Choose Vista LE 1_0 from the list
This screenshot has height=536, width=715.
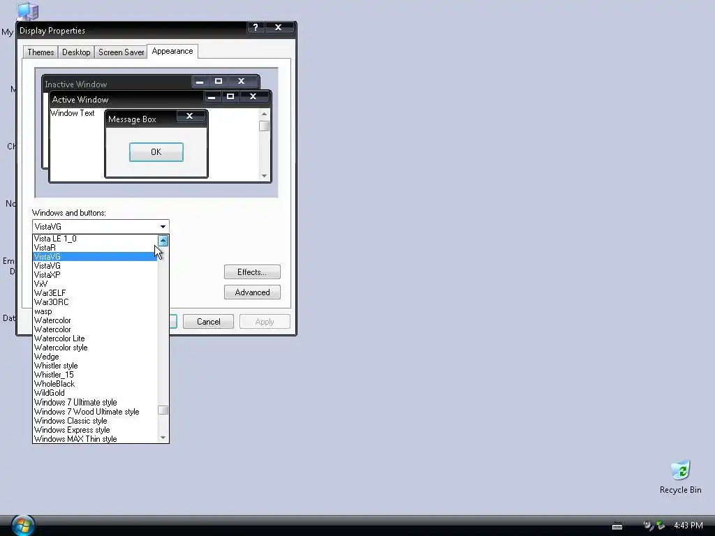click(95, 239)
